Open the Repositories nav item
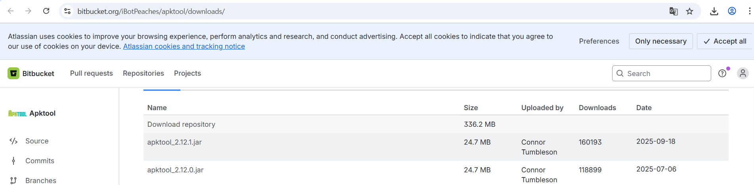Viewport: 754px width, 185px height. [143, 73]
